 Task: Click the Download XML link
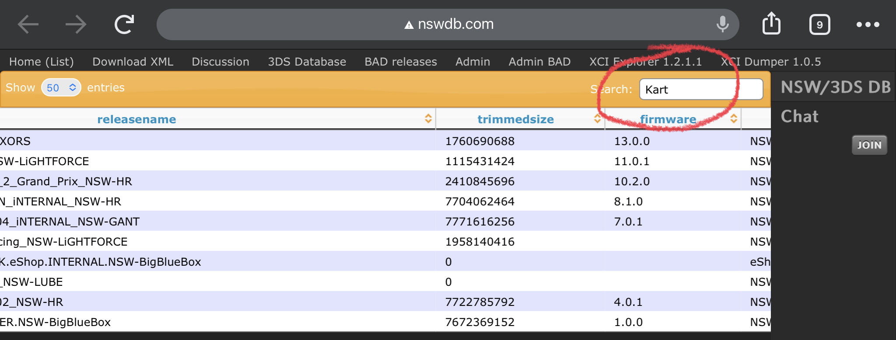click(x=133, y=62)
